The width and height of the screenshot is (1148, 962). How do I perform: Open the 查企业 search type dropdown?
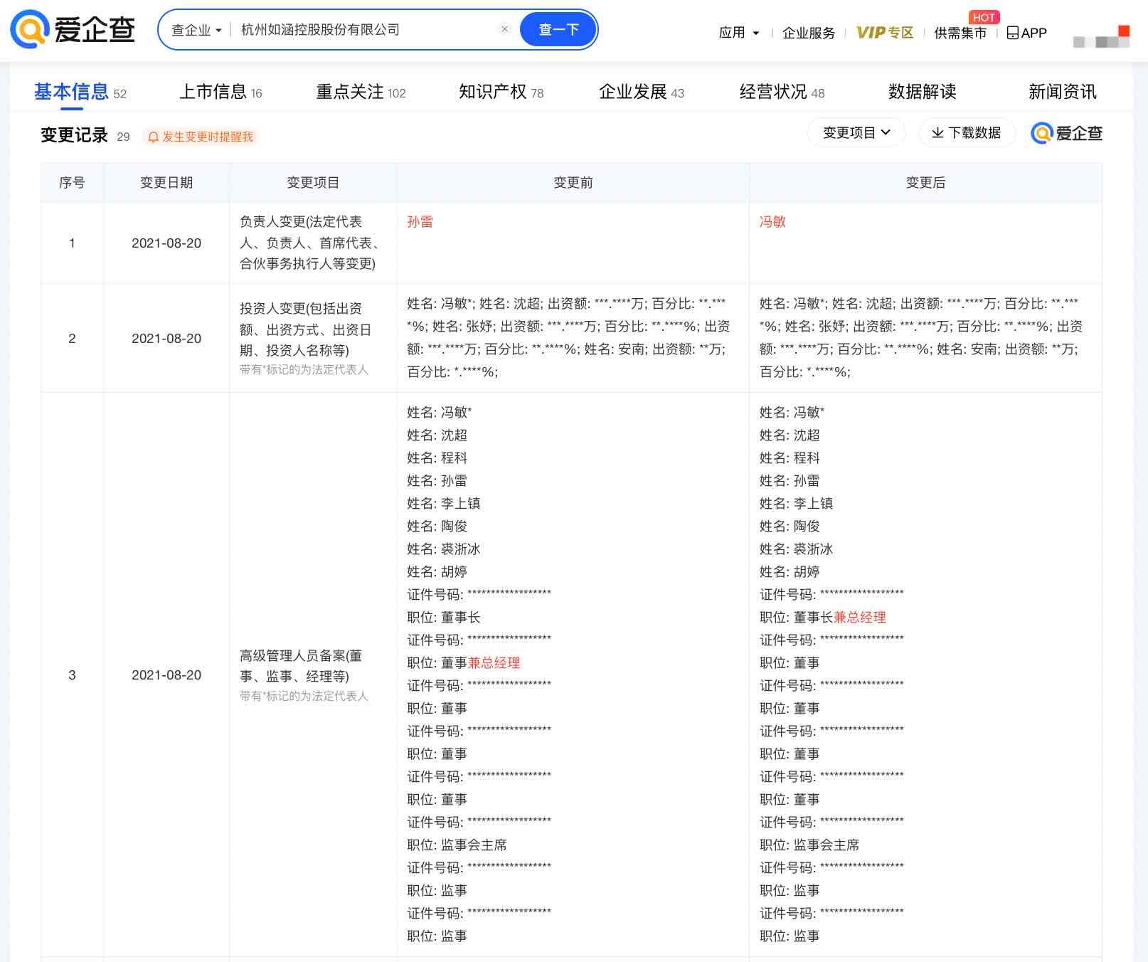(196, 30)
